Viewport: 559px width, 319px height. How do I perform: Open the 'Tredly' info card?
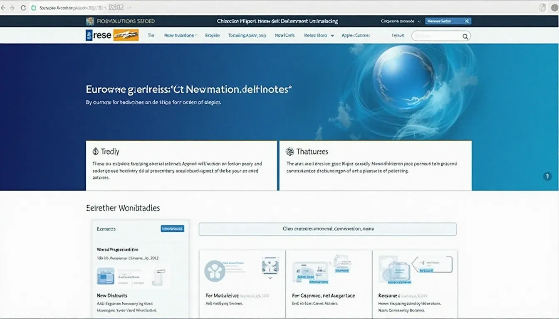[181, 165]
